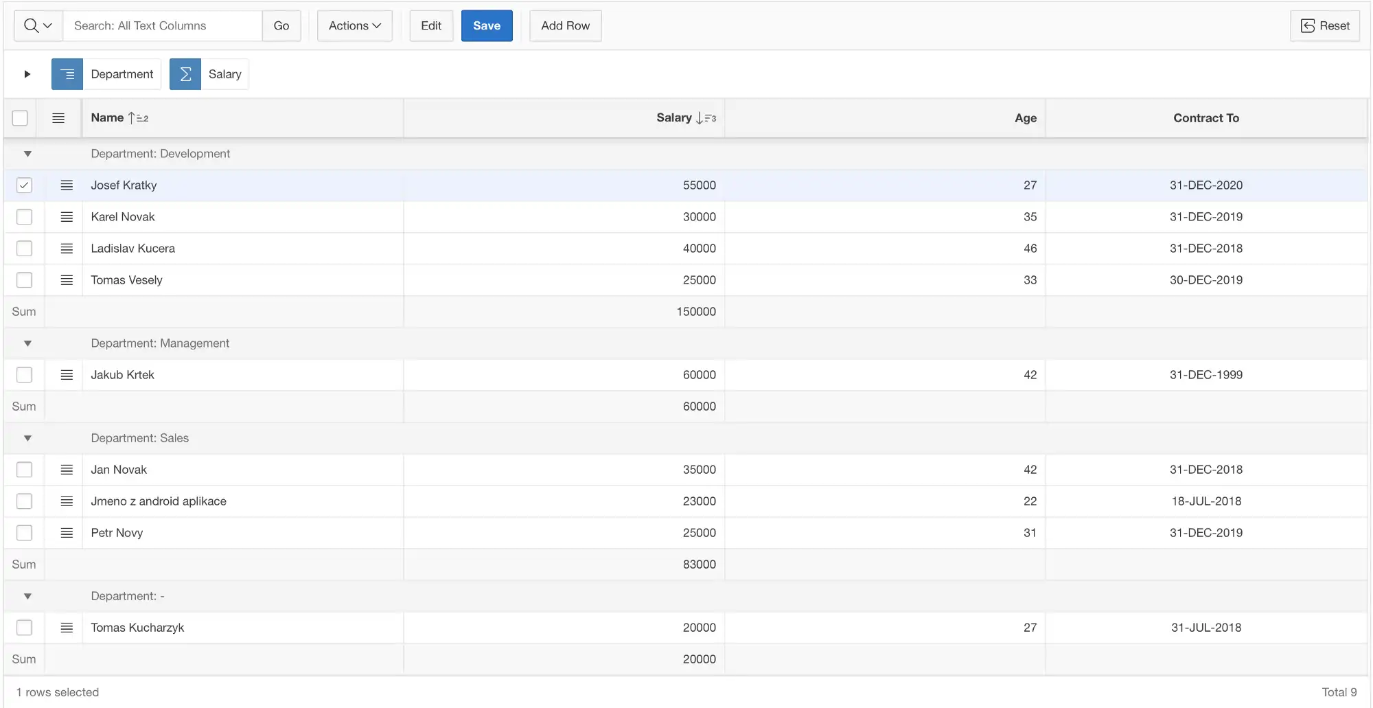Screen dimensions: 1373x708
Task: Open the search column selector dropdown
Action: [x=38, y=26]
